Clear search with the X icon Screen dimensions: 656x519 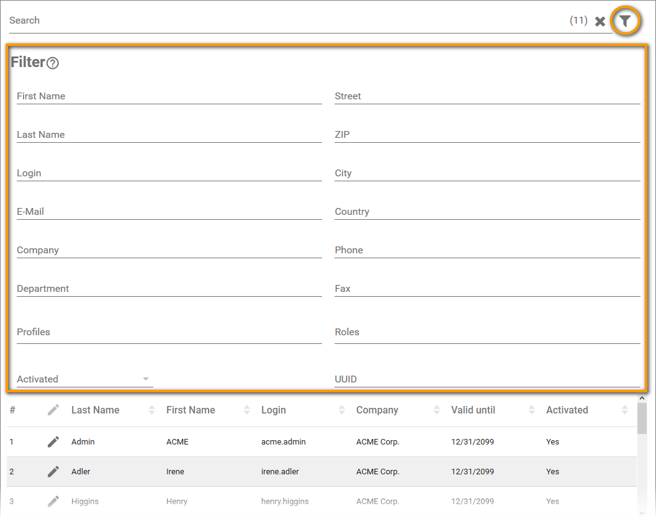[x=600, y=22]
